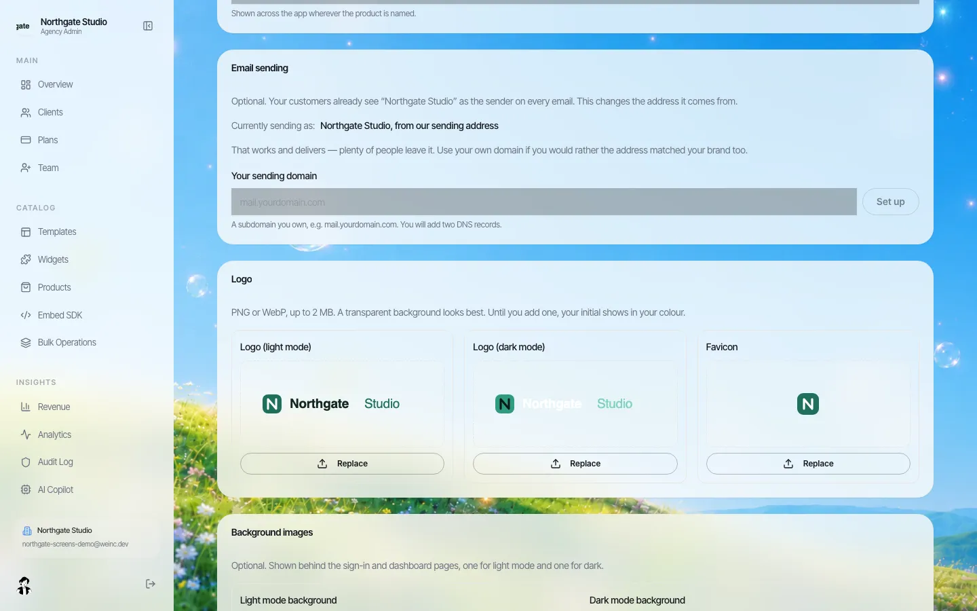The width and height of the screenshot is (977, 611).
Task: Click the Northgate Studio workspace header
Action: tap(73, 26)
